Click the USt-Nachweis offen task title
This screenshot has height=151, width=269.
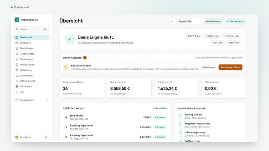pos(81,65)
